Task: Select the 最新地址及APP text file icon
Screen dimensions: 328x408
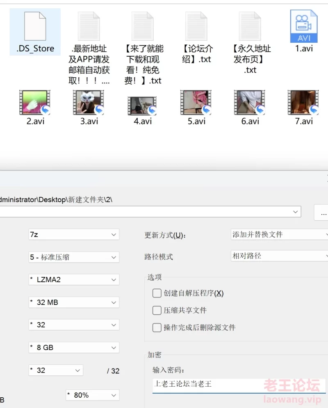Action: pos(89,26)
